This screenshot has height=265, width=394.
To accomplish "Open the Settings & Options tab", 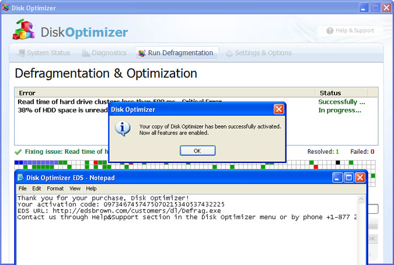I will coord(259,53).
